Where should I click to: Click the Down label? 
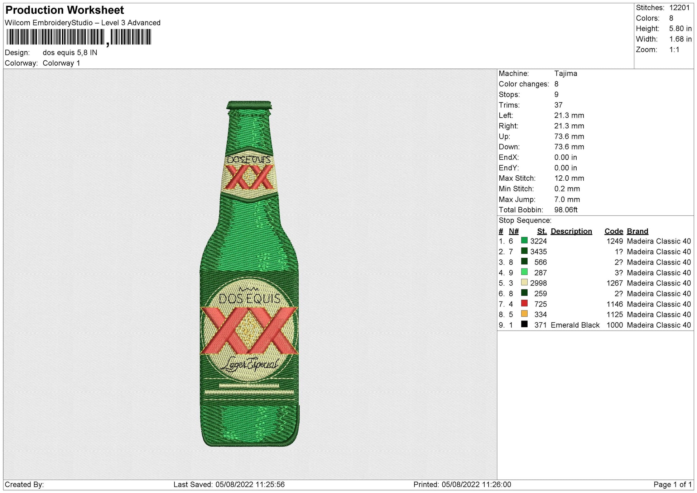pos(509,147)
